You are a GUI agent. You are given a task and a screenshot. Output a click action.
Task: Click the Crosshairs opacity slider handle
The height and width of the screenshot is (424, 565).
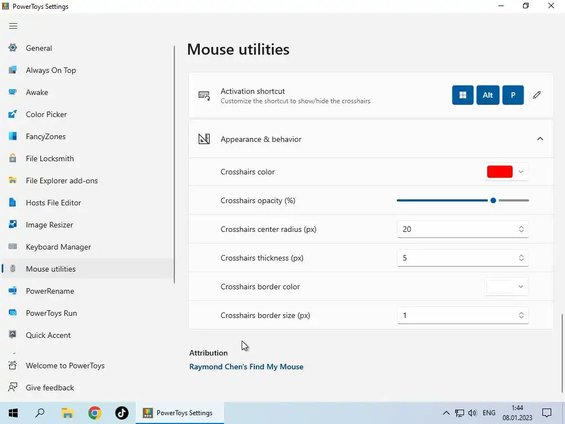coord(493,200)
